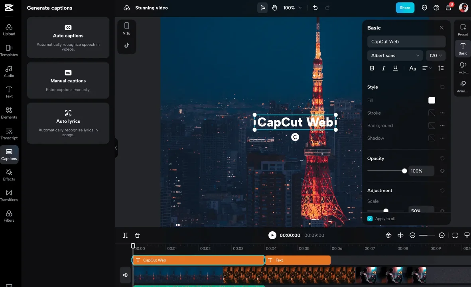The height and width of the screenshot is (287, 471).
Task: Close the Basic panel
Action: tap(441, 27)
